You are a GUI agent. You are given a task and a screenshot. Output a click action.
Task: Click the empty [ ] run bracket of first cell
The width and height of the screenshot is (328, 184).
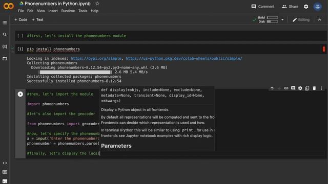(x=20, y=36)
